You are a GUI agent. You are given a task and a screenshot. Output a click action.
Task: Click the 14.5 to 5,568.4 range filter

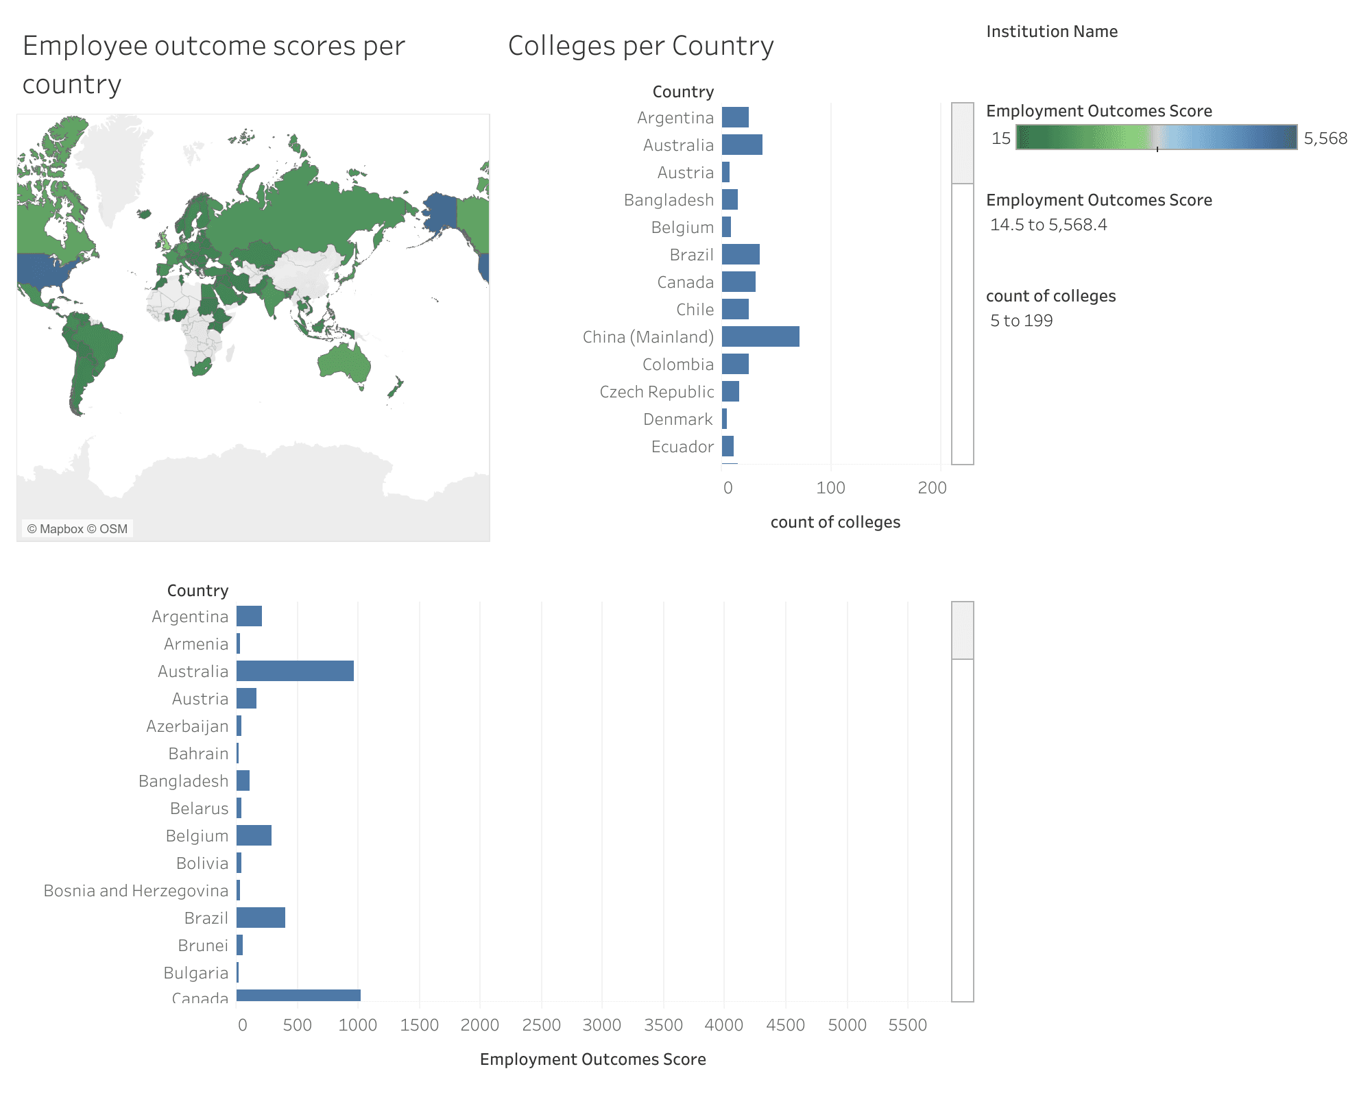[1048, 225]
